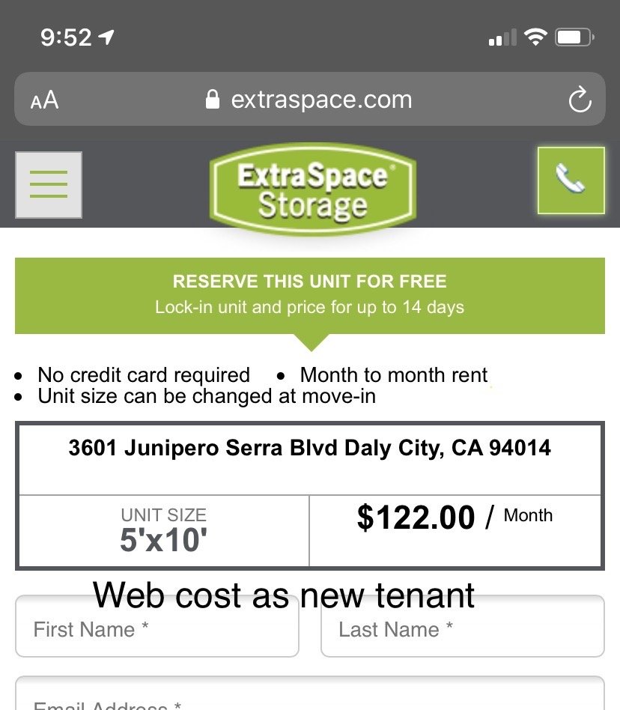Click the Email Address field
The height and width of the screenshot is (710, 620).
tap(310, 697)
